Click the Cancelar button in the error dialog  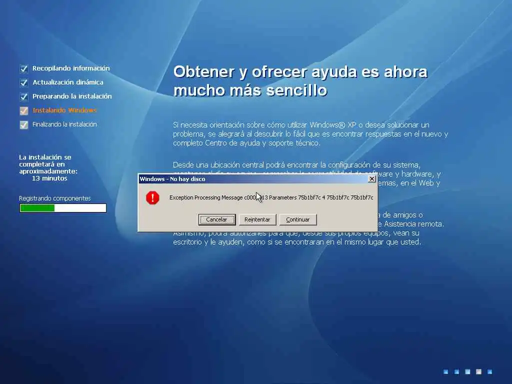click(x=217, y=219)
